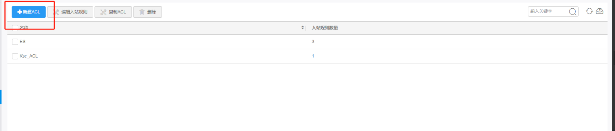The width and height of the screenshot is (615, 131).
Task: Refresh the ACL list
Action: tap(589, 11)
